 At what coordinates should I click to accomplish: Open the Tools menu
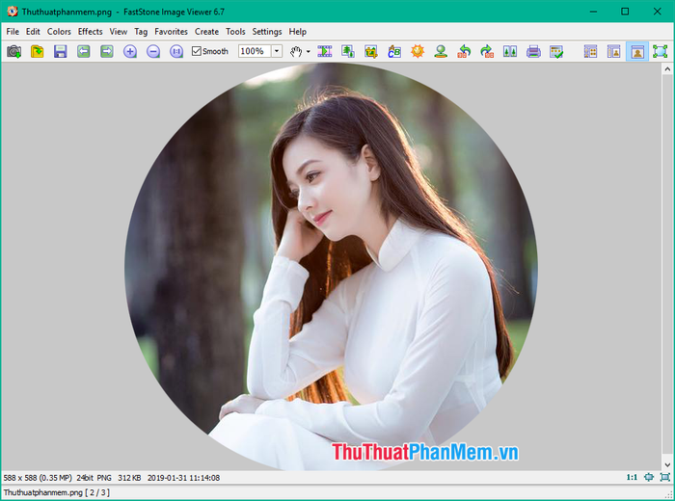point(235,32)
